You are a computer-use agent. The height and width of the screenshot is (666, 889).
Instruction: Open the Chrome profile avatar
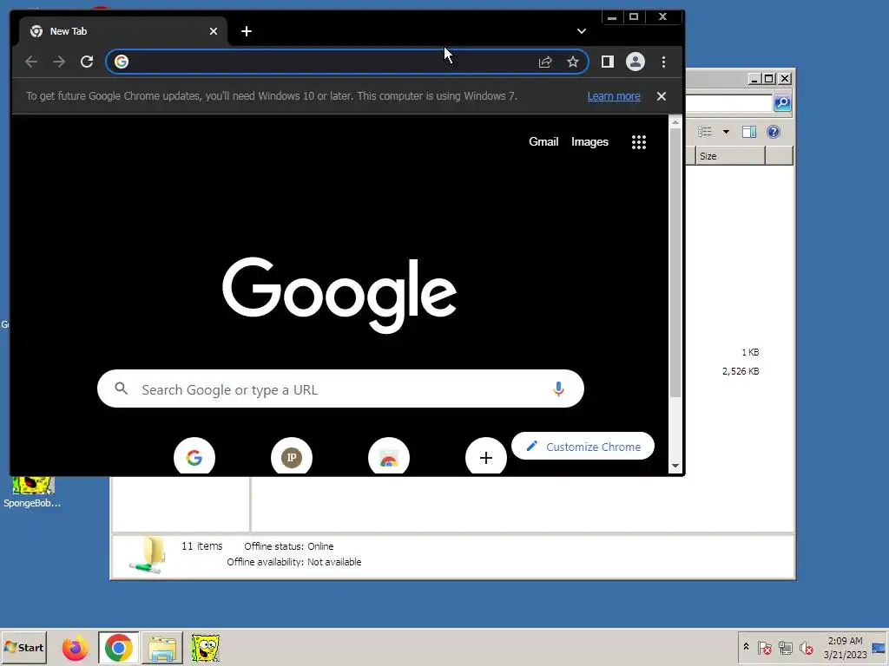pos(635,62)
